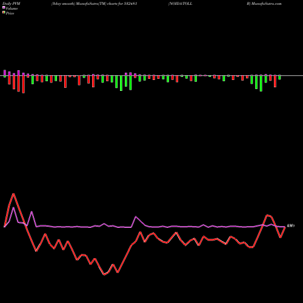Click the last price value label on right
This screenshot has height=303, width=303.
pos(291,226)
